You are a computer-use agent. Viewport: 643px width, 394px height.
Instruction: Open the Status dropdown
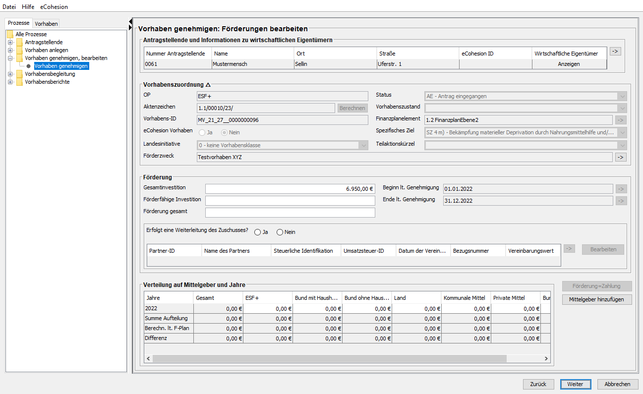coord(622,96)
